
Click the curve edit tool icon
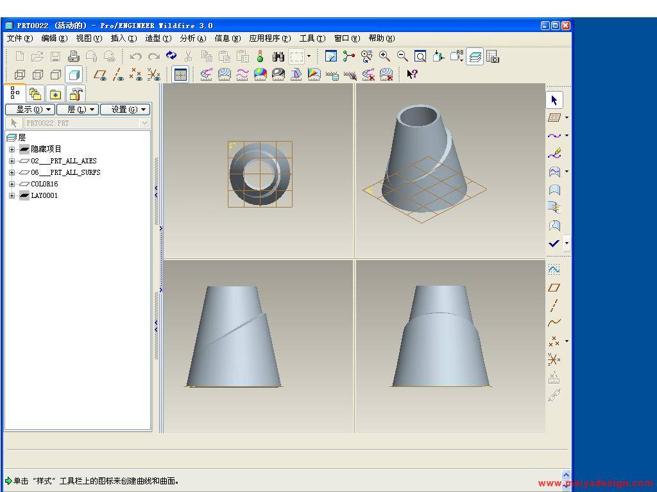pos(554,154)
